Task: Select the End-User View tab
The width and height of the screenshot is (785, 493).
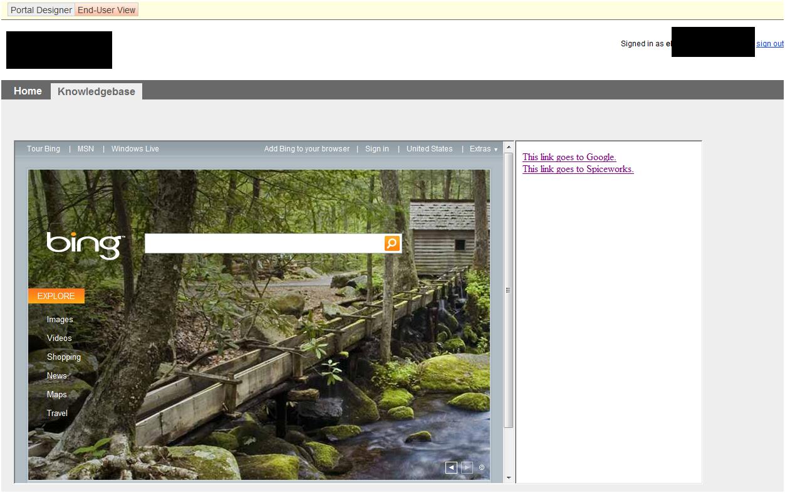Action: [106, 9]
